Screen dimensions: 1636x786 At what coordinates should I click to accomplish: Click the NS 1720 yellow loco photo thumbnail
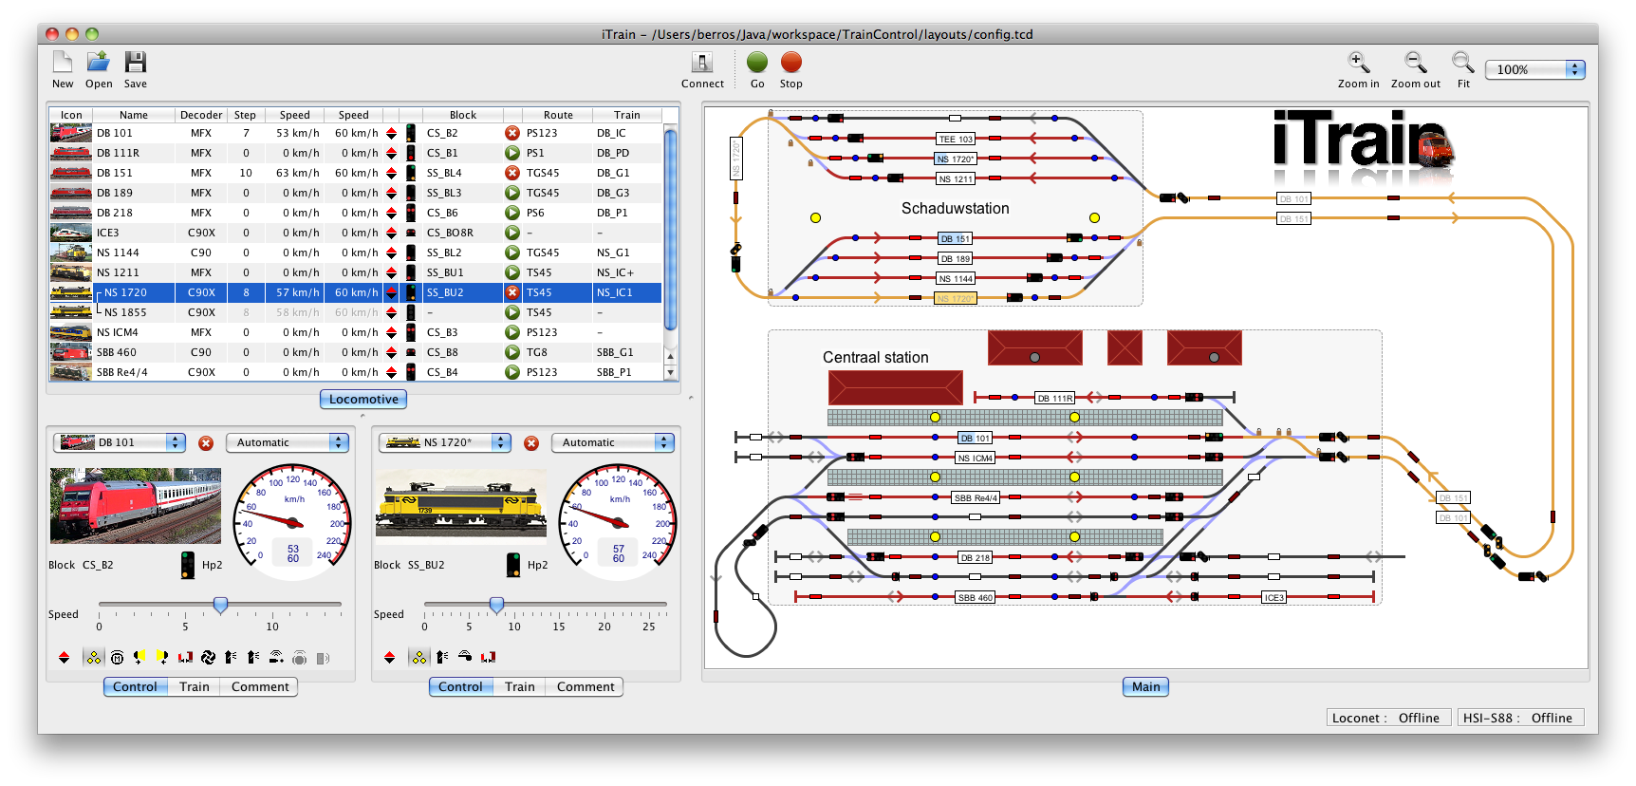point(461,505)
